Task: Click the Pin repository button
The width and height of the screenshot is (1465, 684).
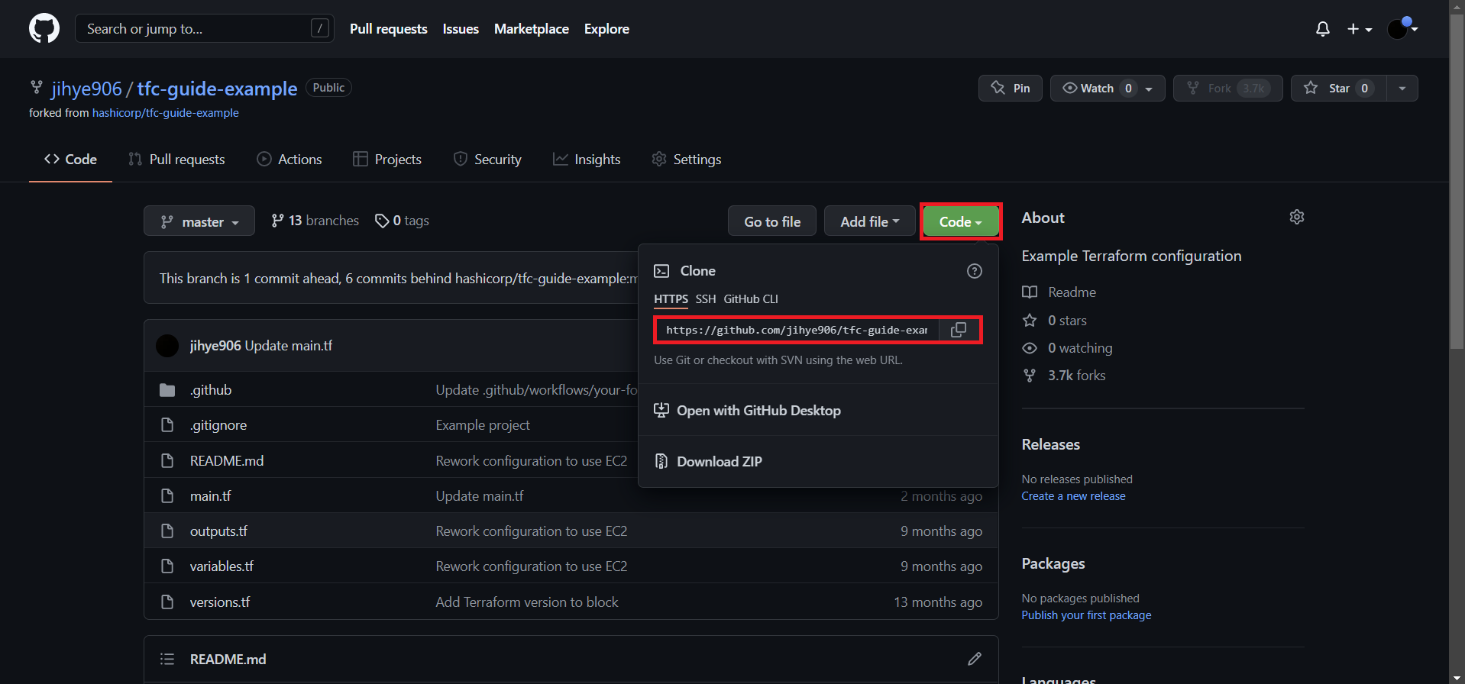Action: click(x=1010, y=89)
